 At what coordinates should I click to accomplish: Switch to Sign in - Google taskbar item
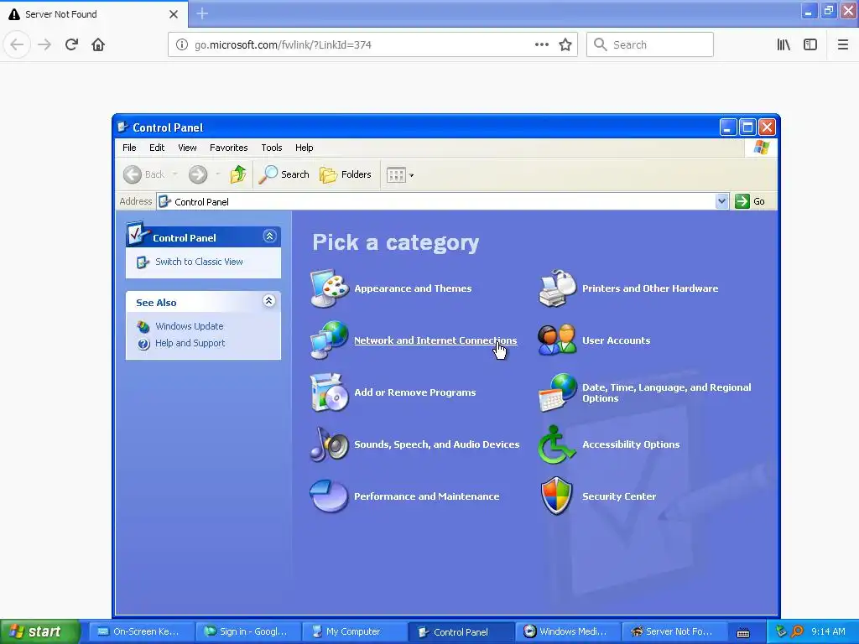pyautogui.click(x=247, y=631)
